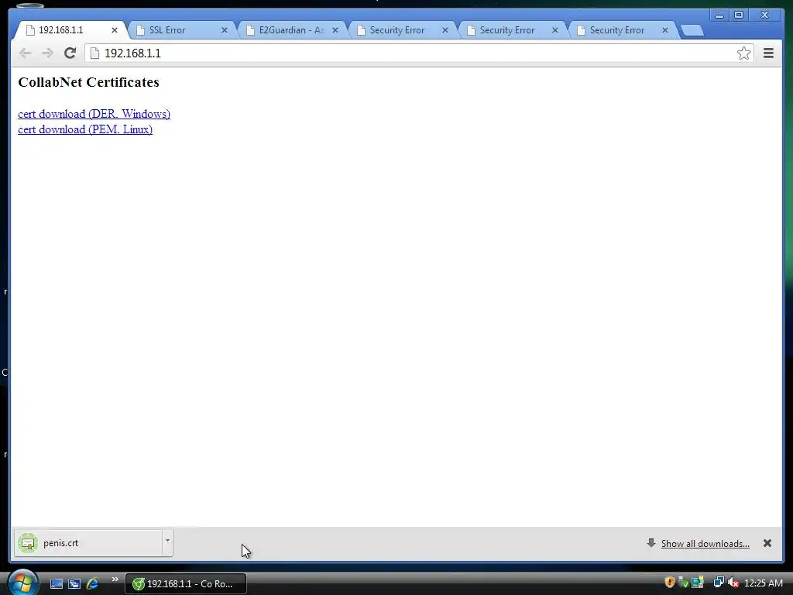The height and width of the screenshot is (595, 793).
Task: Open the browser hamburger menu
Action: 768,53
